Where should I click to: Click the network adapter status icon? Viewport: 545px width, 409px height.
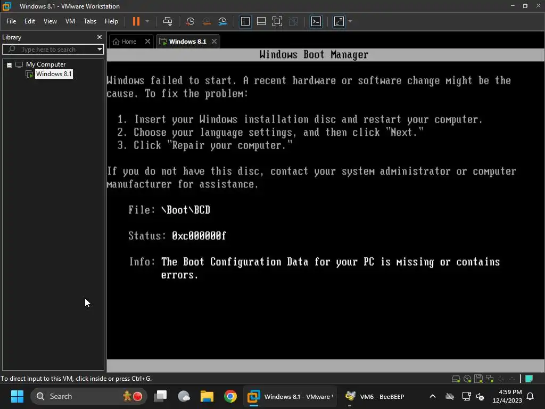pyautogui.click(x=490, y=379)
